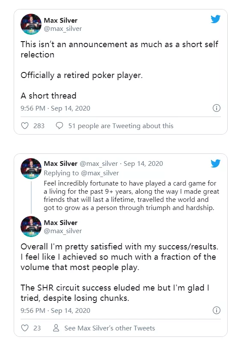
Task: Click the person icon beside See Max Silver's
Action: point(56,328)
